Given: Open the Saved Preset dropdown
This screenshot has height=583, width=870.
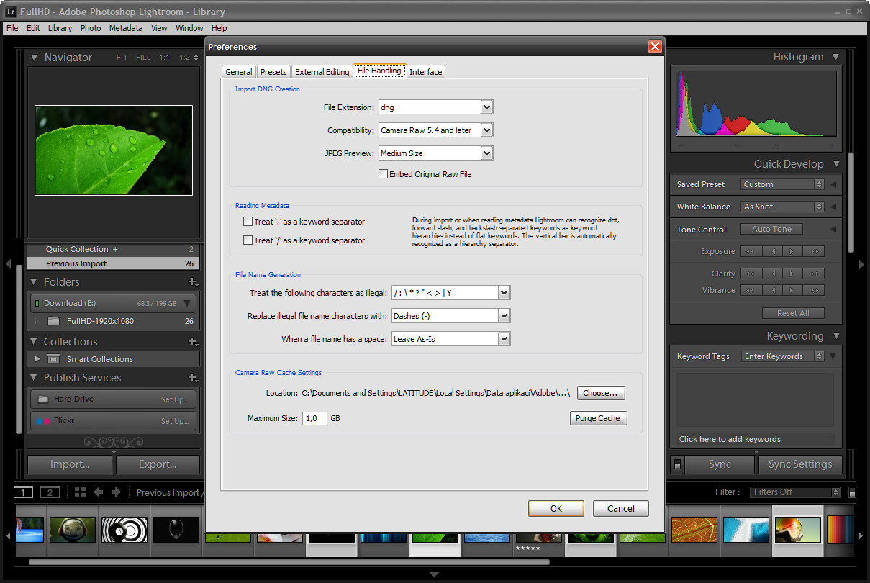Looking at the screenshot, I should click(782, 184).
